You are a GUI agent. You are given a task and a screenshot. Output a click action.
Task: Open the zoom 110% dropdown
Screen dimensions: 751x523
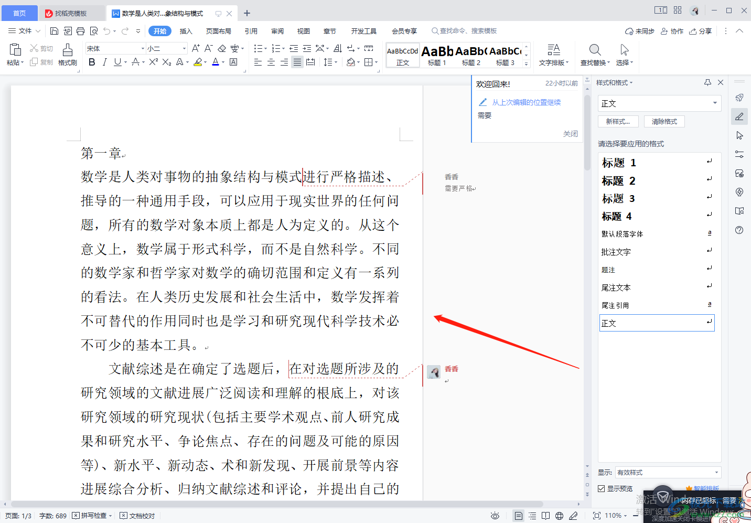[x=617, y=516]
